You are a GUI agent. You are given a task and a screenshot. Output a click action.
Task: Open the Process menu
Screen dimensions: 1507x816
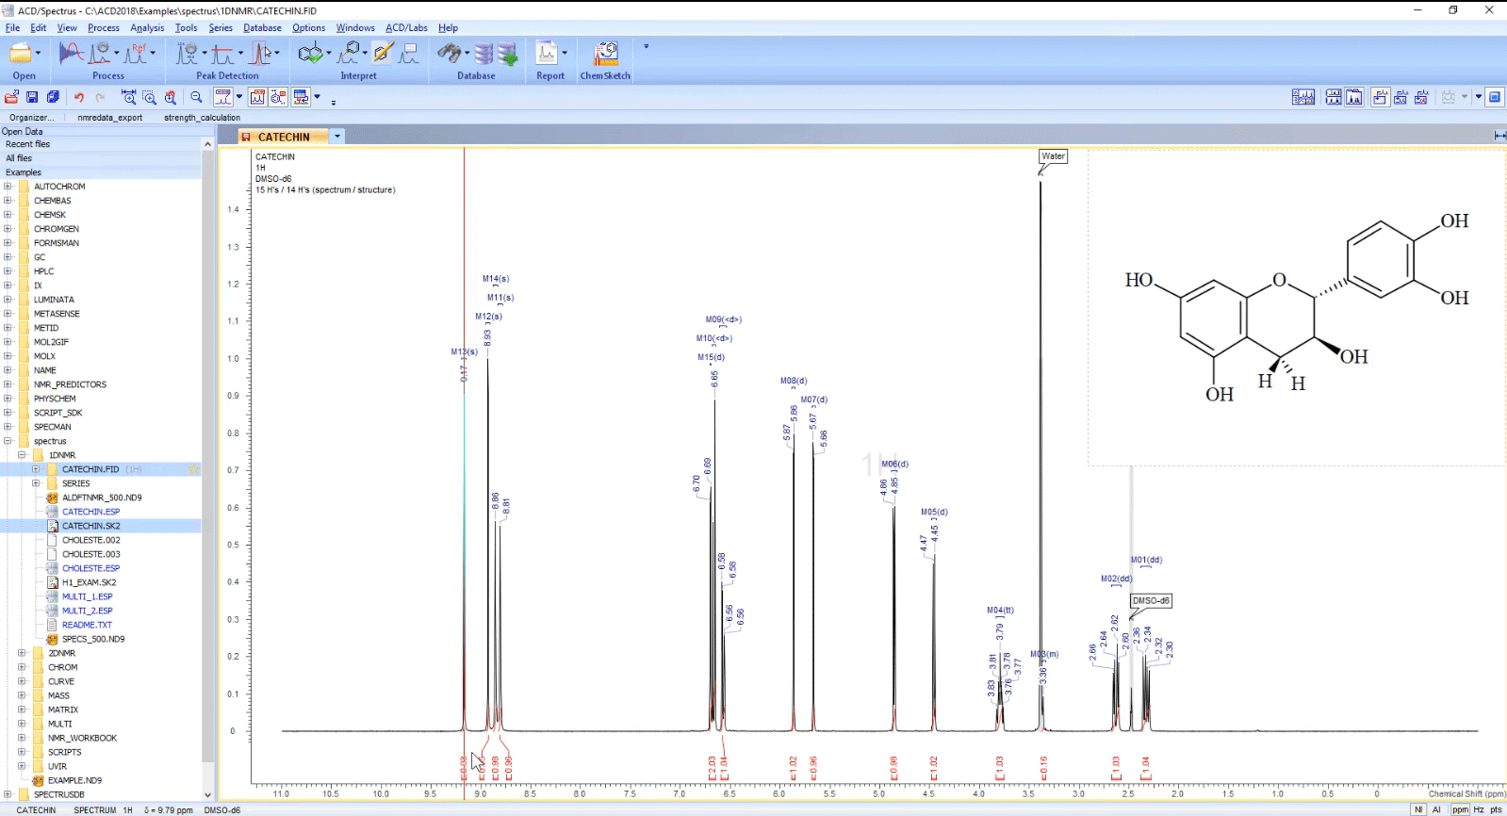pyautogui.click(x=104, y=27)
